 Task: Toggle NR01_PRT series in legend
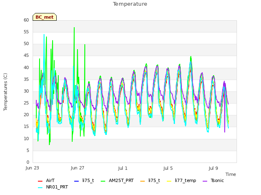tap(53, 187)
